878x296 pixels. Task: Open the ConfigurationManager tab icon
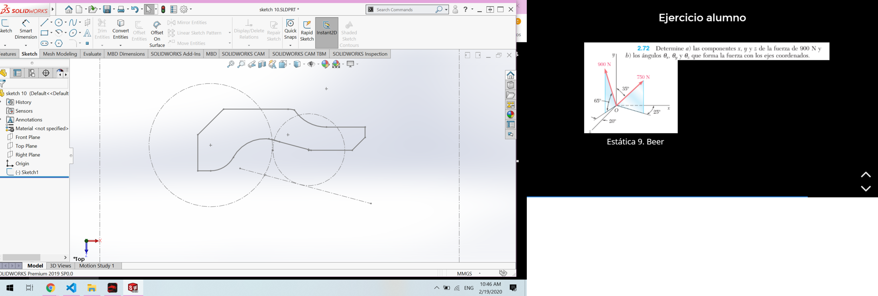[32, 73]
